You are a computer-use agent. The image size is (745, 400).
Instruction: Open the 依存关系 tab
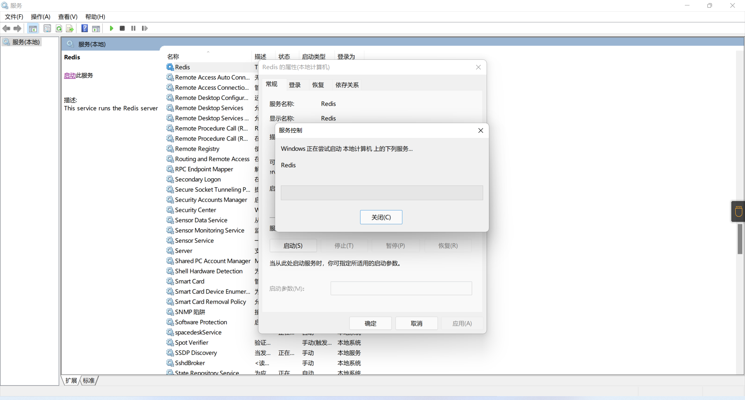tap(347, 85)
